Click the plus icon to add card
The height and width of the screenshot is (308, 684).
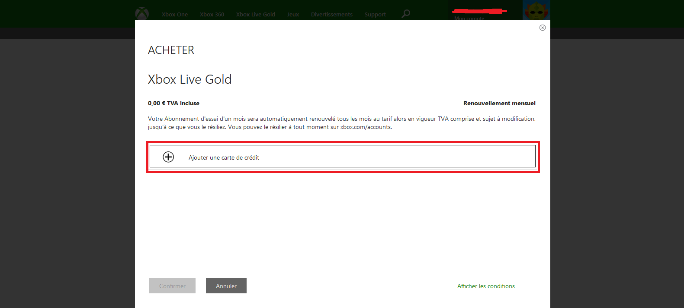coord(168,157)
